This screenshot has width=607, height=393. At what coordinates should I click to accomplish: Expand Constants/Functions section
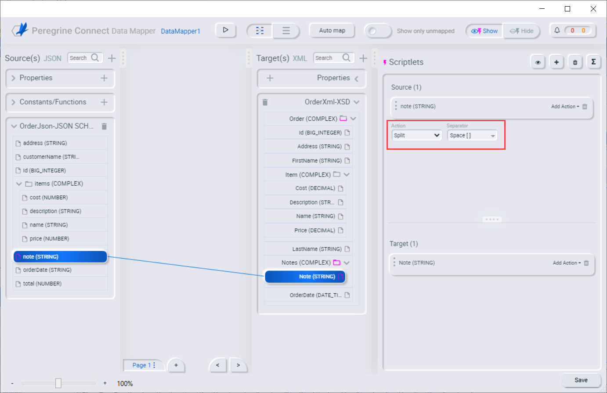click(x=14, y=102)
